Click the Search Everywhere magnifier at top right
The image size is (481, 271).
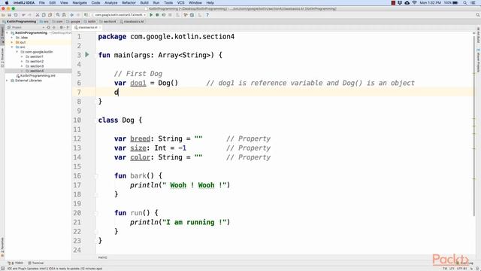tap(478, 15)
